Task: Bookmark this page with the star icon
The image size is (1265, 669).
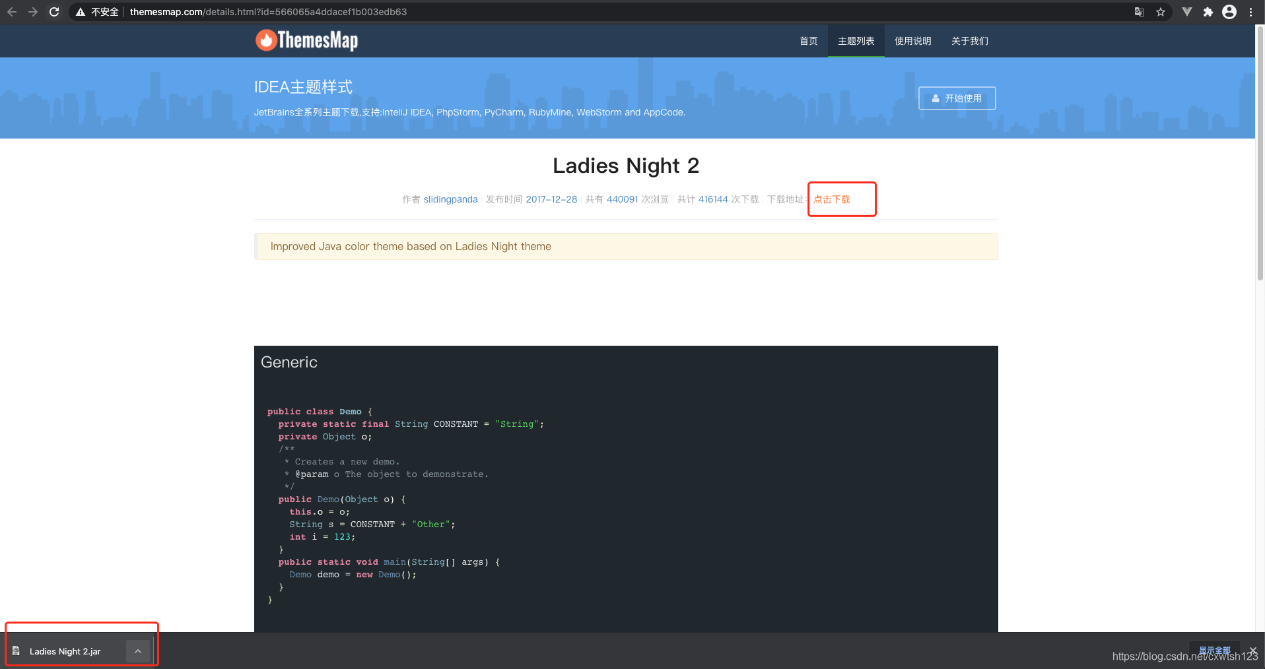Action: 1161,12
